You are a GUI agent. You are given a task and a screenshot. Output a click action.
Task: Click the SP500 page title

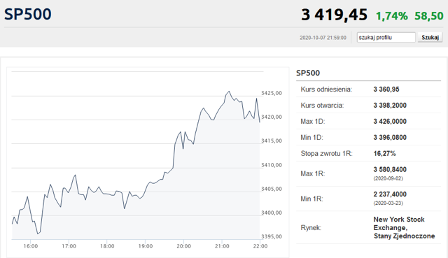[28, 14]
